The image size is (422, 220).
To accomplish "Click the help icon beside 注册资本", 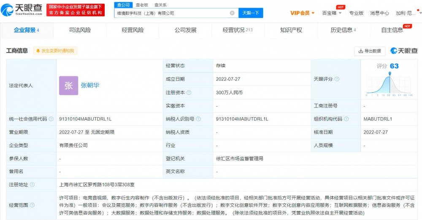I will click(x=189, y=93).
